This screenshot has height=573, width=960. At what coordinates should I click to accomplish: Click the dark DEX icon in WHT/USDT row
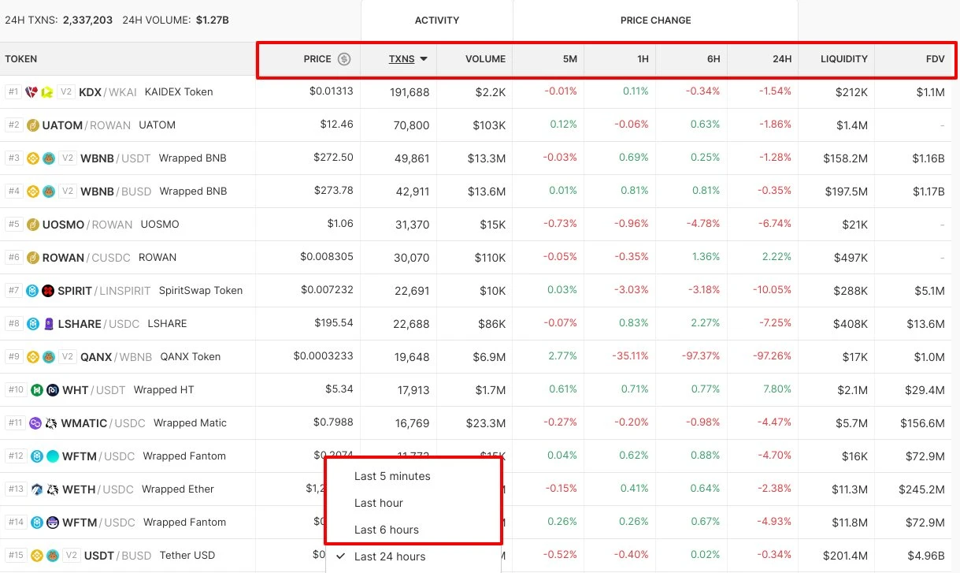pyautogui.click(x=52, y=390)
